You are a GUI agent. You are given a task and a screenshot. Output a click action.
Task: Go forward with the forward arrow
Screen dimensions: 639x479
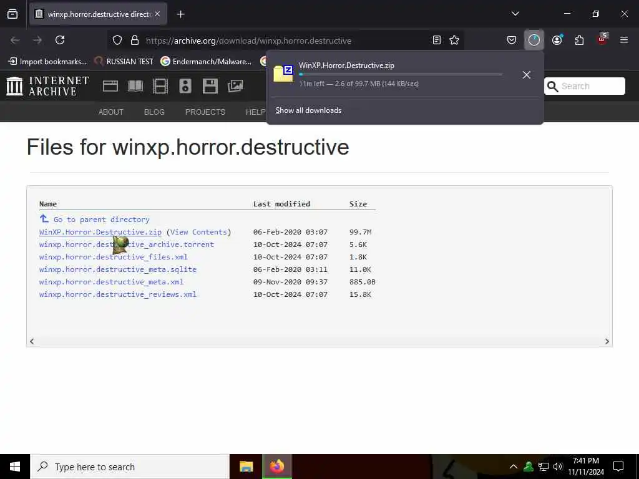pyautogui.click(x=37, y=40)
